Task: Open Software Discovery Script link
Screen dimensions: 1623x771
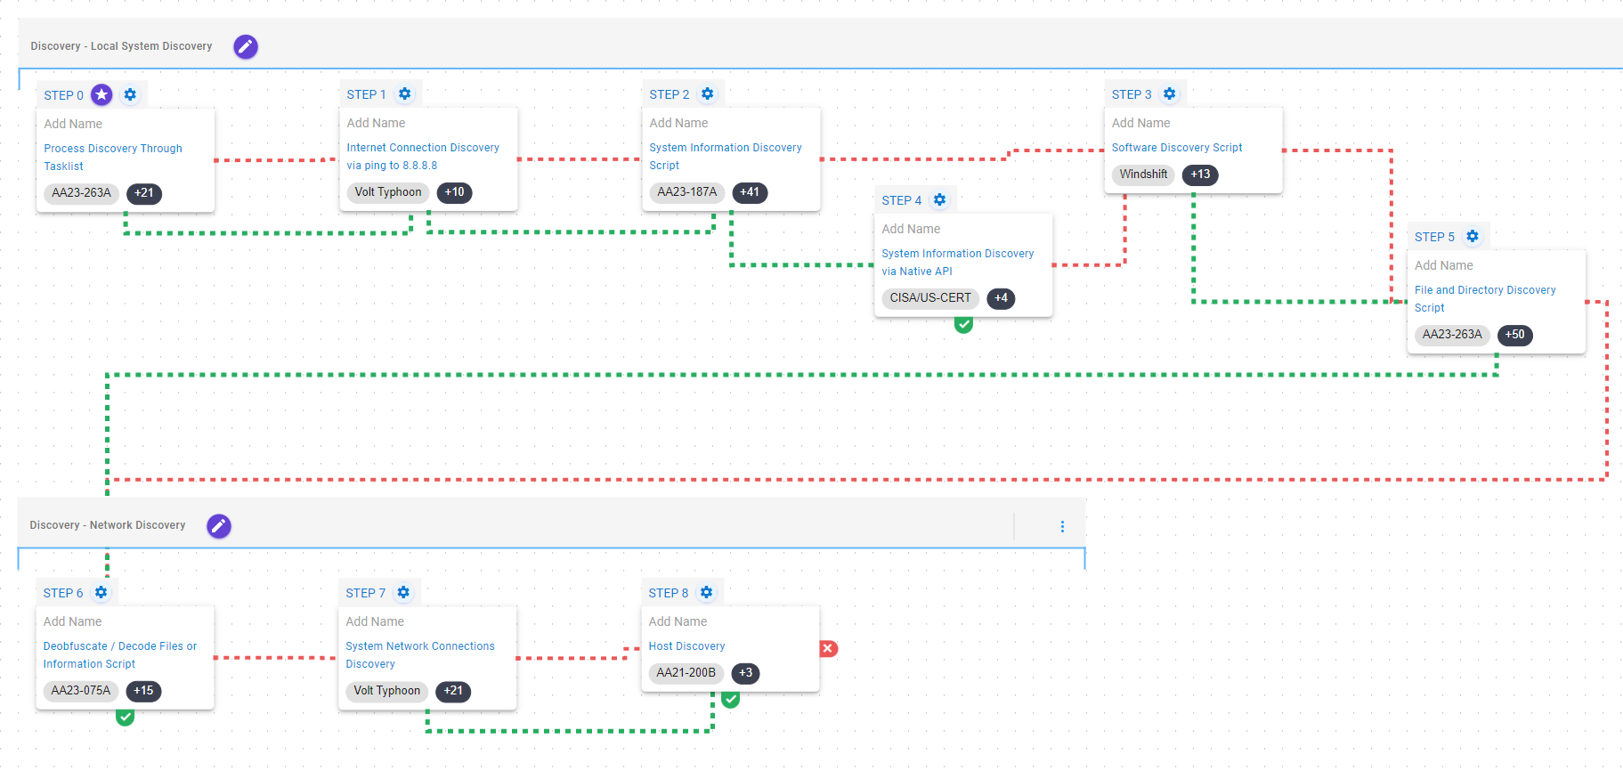Action: [x=1176, y=148]
